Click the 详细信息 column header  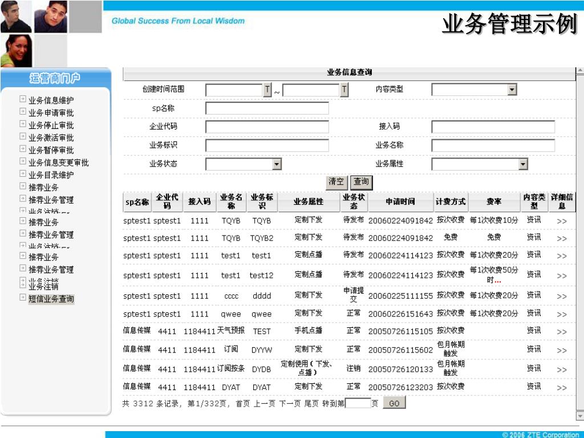[562, 202]
